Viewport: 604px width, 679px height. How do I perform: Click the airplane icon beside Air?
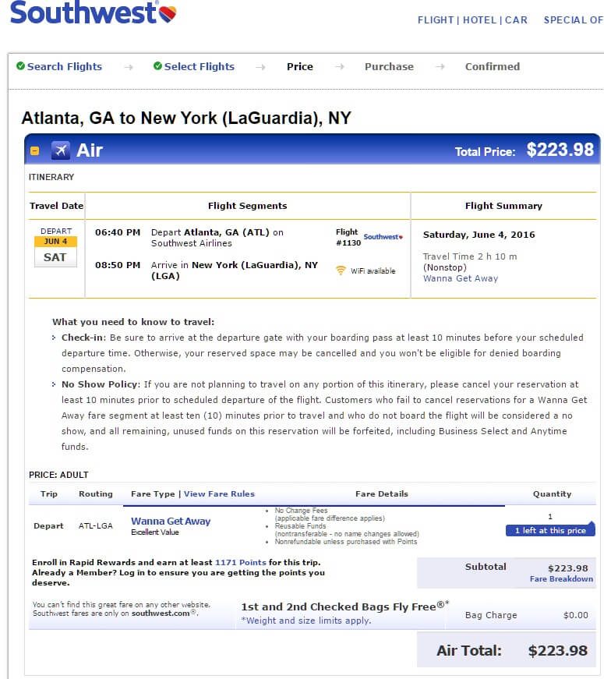point(60,150)
